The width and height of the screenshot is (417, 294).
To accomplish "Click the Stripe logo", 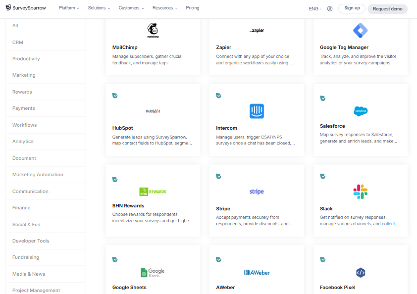I will 257,192.
